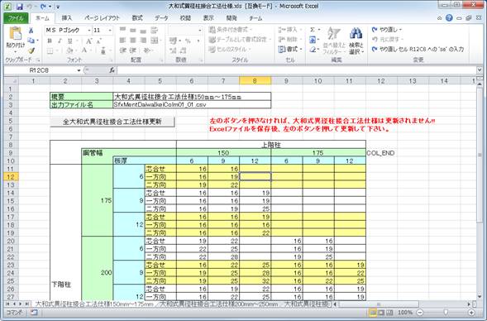The image size is (487, 321).
Task: Switch to Page Layout view in status bar
Action: pos(381,312)
